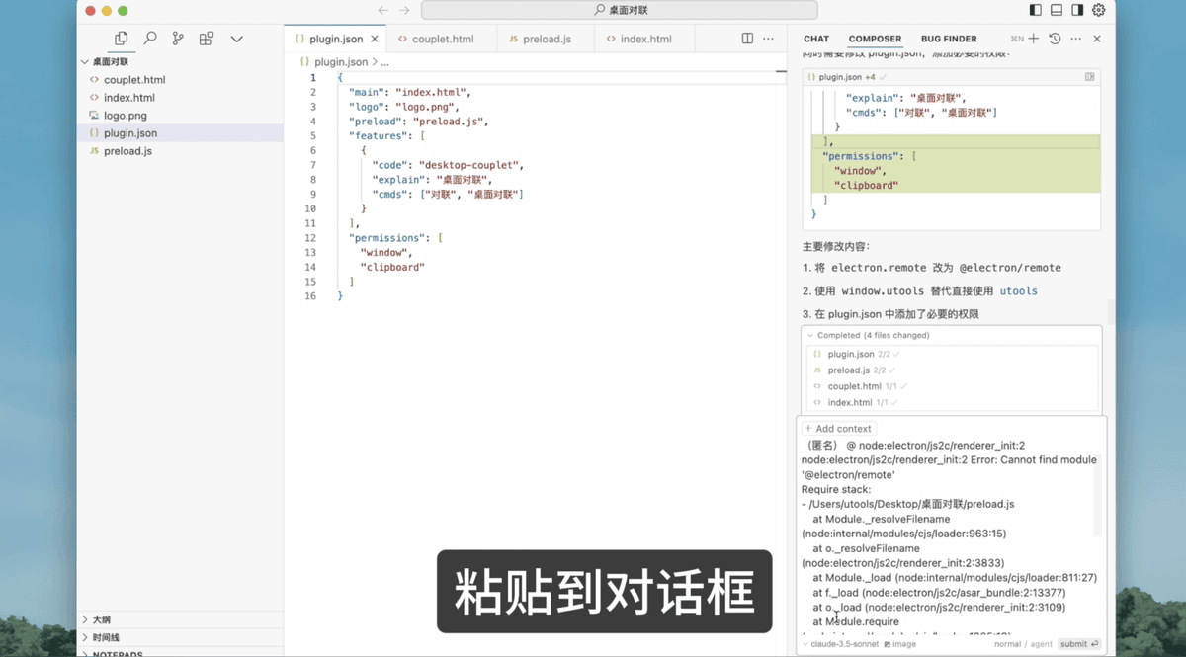Show composer history with clock icon
Image resolution: width=1186 pixels, height=657 pixels.
[x=1055, y=39]
